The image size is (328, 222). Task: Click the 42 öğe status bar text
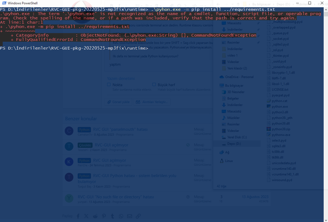(221, 186)
